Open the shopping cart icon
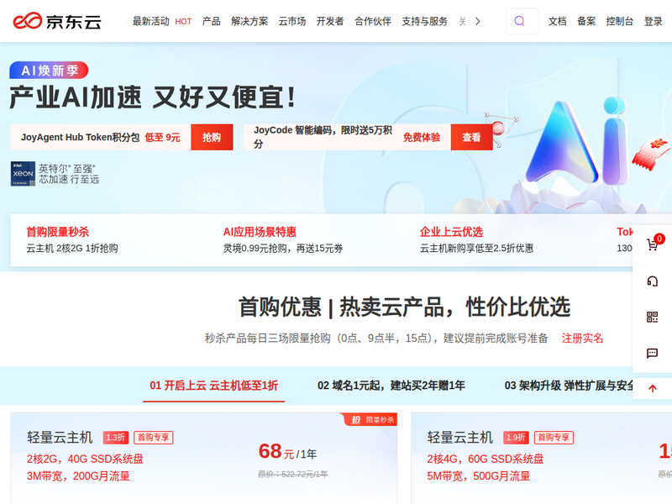 653,244
